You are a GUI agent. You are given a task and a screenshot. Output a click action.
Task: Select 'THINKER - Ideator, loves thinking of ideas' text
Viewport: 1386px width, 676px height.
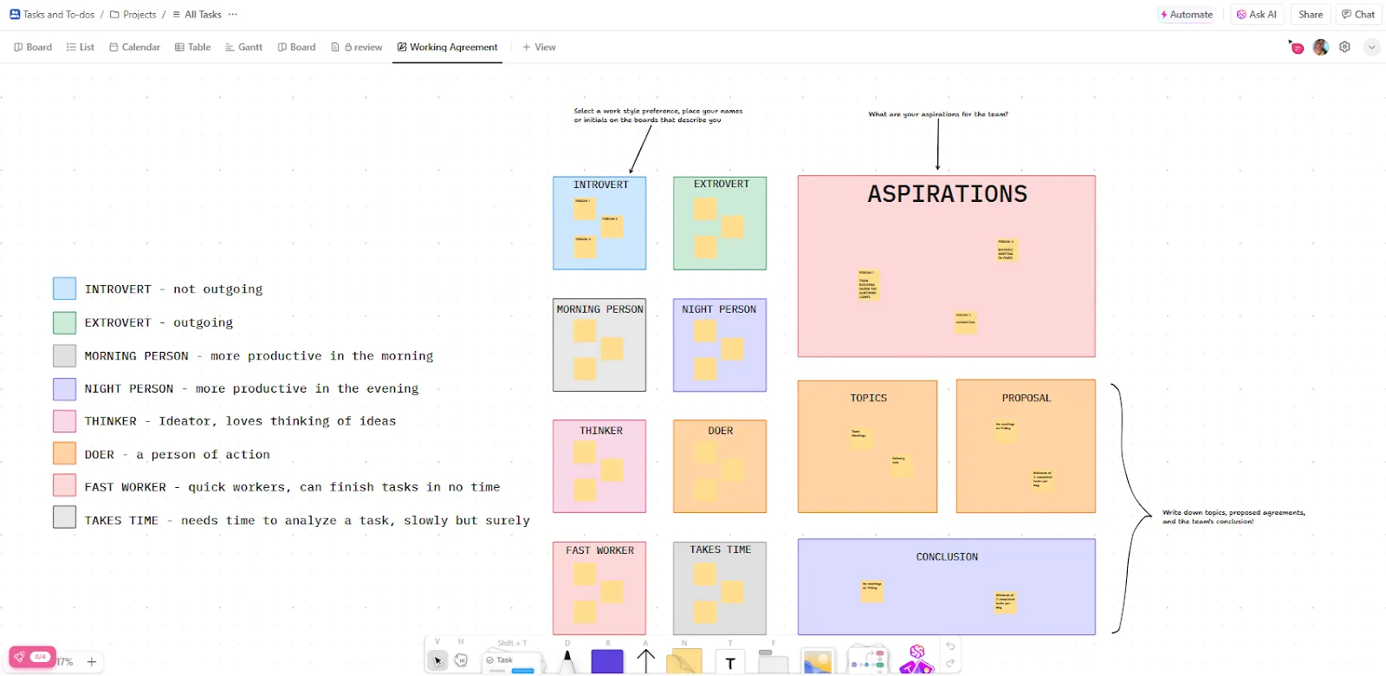tap(240, 421)
